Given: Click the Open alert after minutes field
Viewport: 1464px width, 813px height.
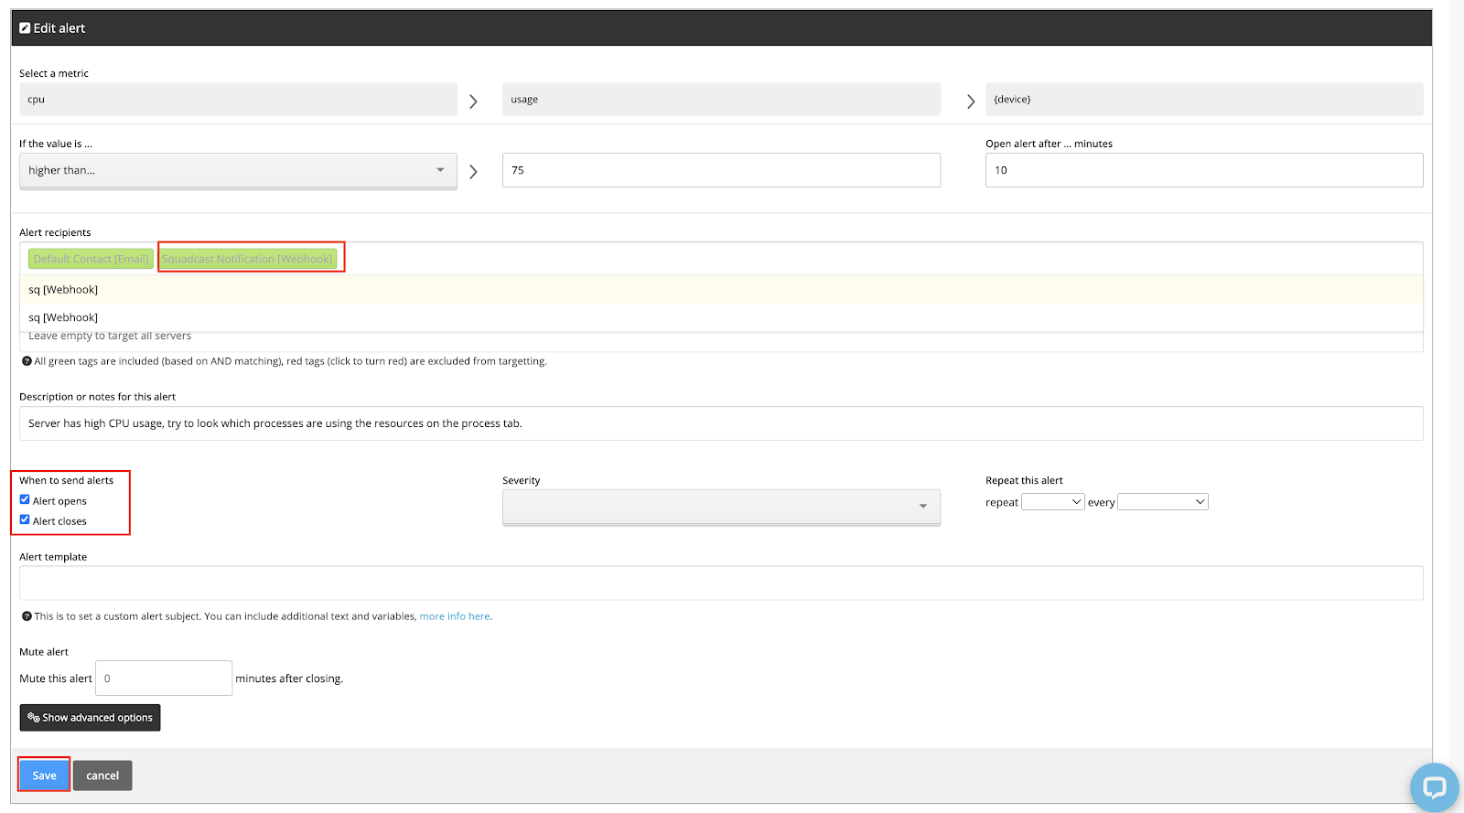Looking at the screenshot, I should [1204, 170].
